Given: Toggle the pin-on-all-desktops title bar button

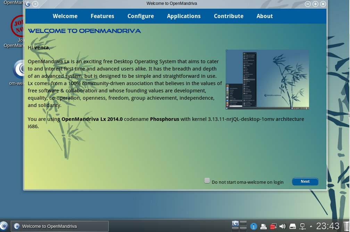Looking at the screenshot, I should pyautogui.click(x=35, y=4).
